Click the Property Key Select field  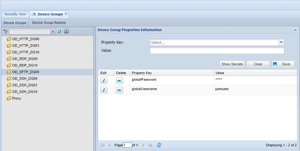214,42
